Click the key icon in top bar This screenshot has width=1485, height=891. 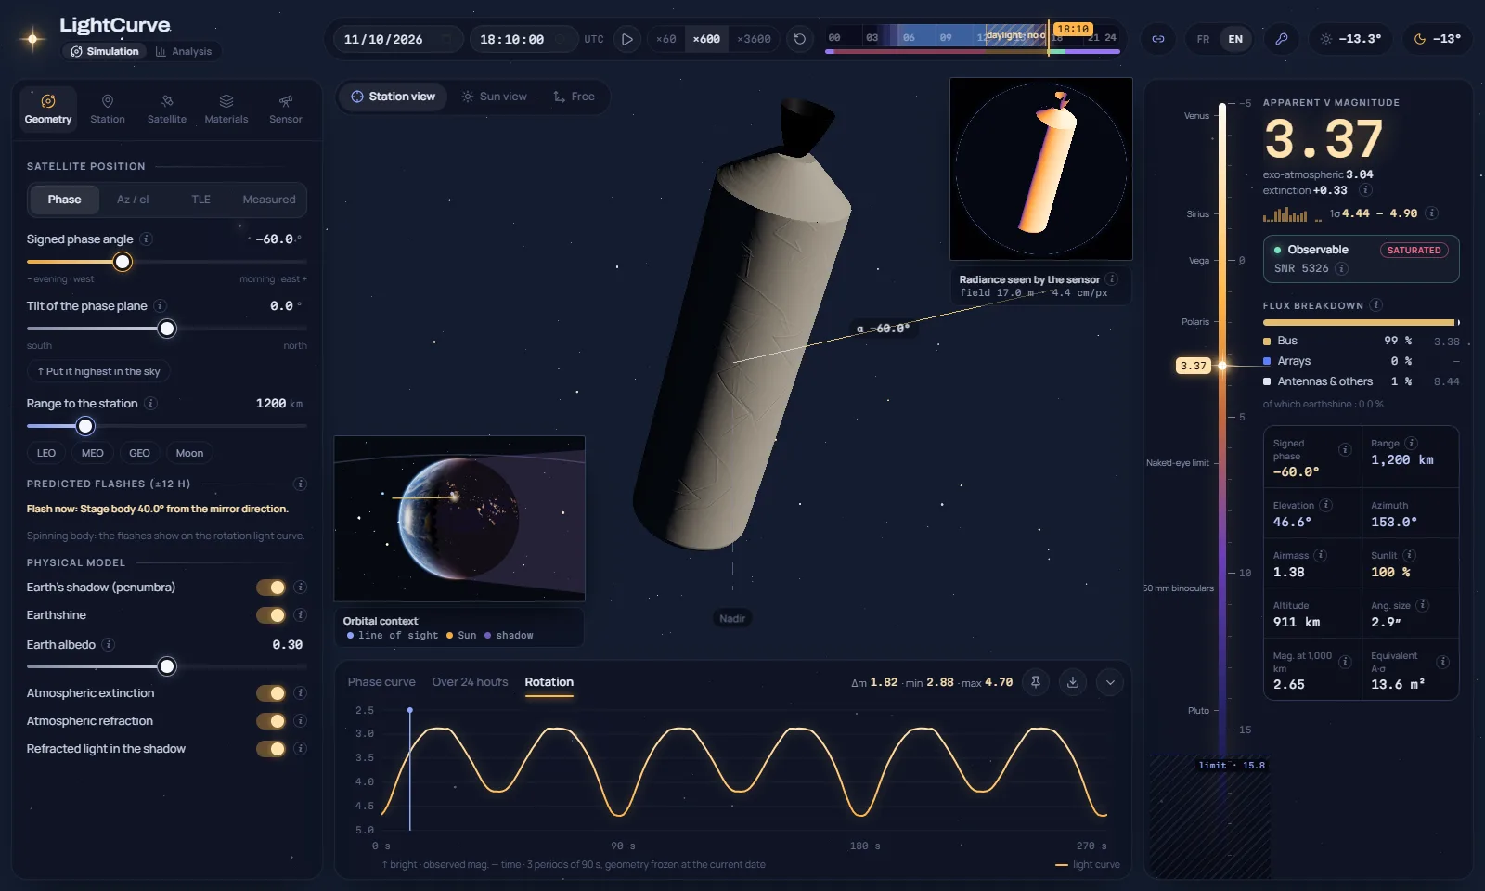pos(1282,39)
